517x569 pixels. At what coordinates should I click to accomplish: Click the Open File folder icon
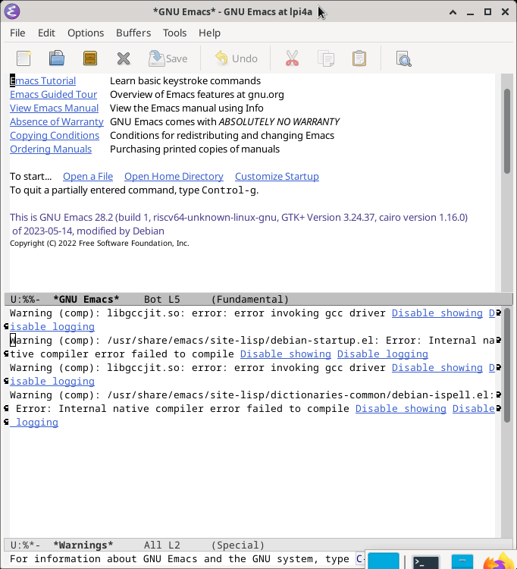pos(57,58)
